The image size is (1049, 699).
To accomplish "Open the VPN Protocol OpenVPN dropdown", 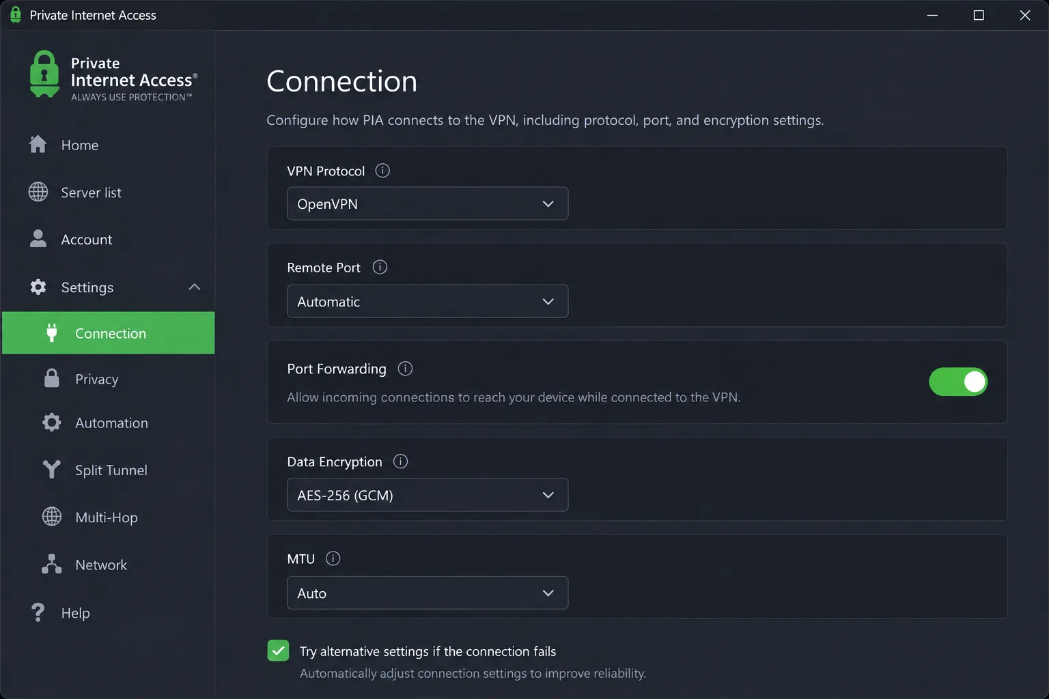I will (428, 203).
